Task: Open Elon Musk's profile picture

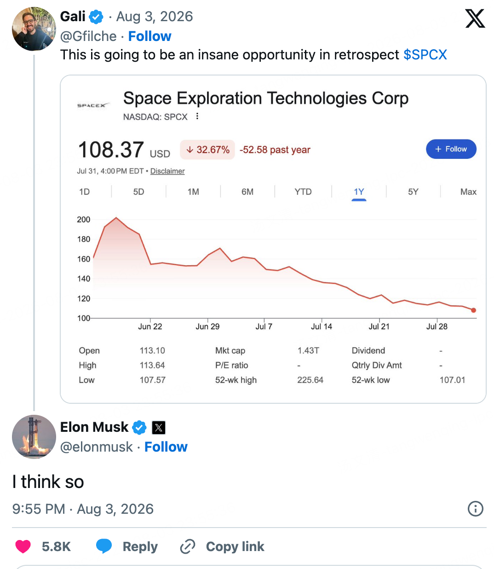Action: tap(34, 437)
